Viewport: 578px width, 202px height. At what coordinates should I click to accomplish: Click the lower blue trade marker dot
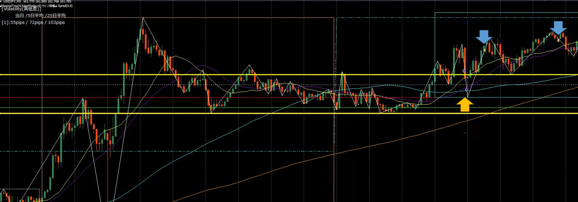pos(467,89)
